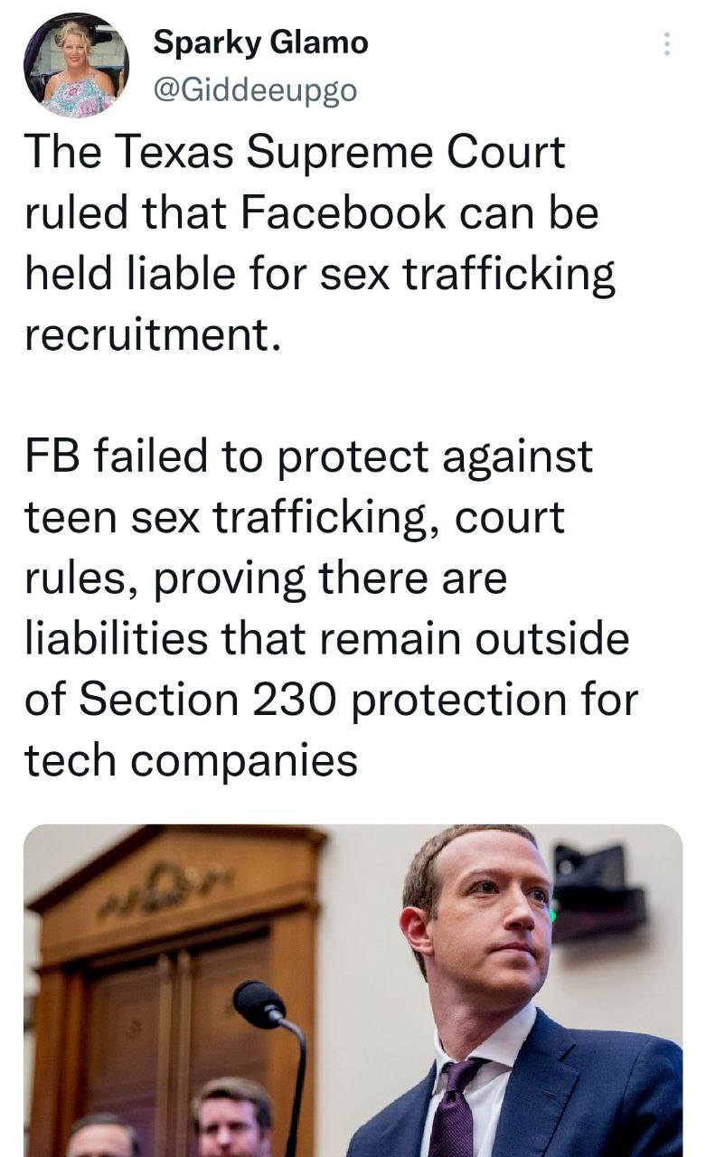Click the line "FB failed to protect against"
This screenshot has height=1157, width=706.
tap(308, 456)
